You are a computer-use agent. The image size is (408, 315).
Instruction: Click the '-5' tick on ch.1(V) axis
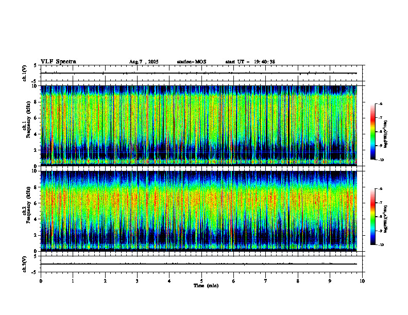[x=34, y=81]
